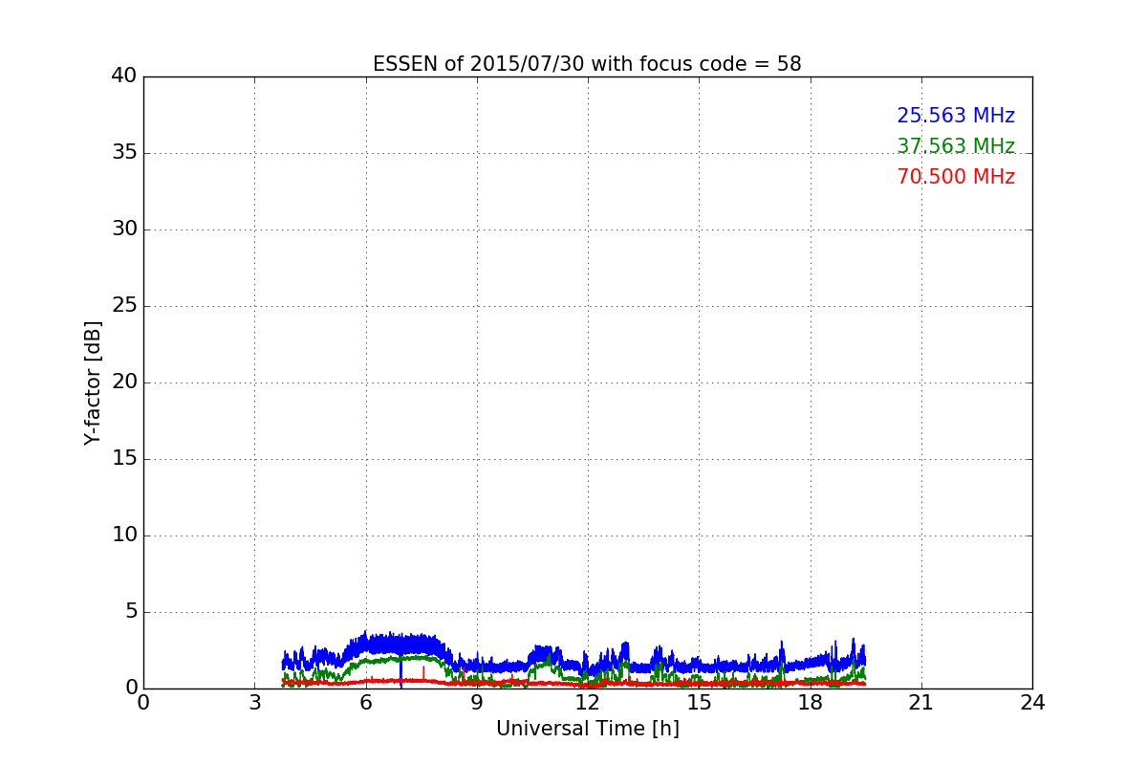This screenshot has width=1147, height=765.
Task: Click the 'Universal Time [h]' axis label
Action: 587,729
